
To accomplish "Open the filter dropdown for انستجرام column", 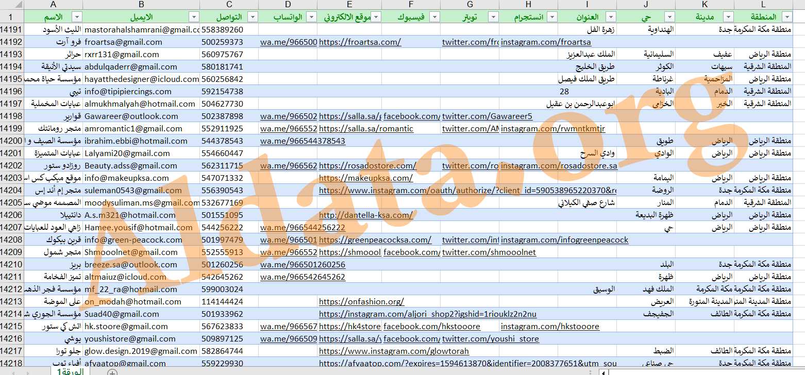I will [552, 17].
